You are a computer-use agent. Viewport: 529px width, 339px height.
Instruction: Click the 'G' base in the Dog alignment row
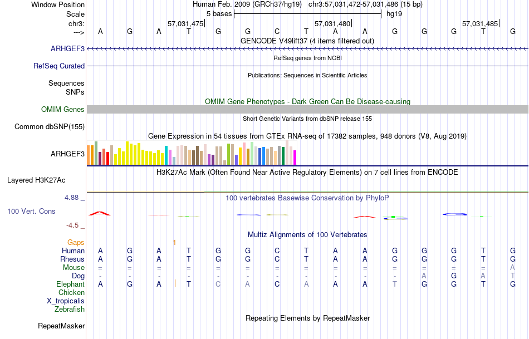(454, 276)
